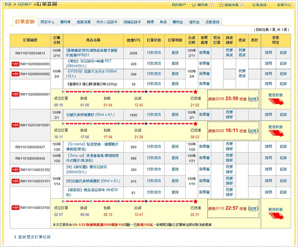298x247 pixels.
Task: Open the [快]白蘭氏美妍纖棗飲 link priced 915
Action: (x=93, y=181)
